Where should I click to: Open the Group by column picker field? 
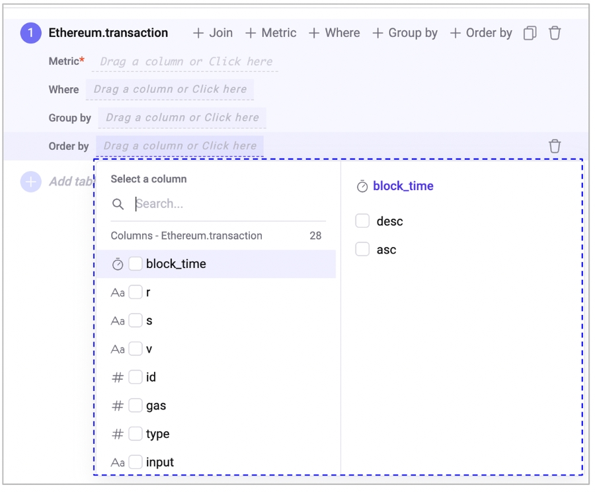[182, 118]
